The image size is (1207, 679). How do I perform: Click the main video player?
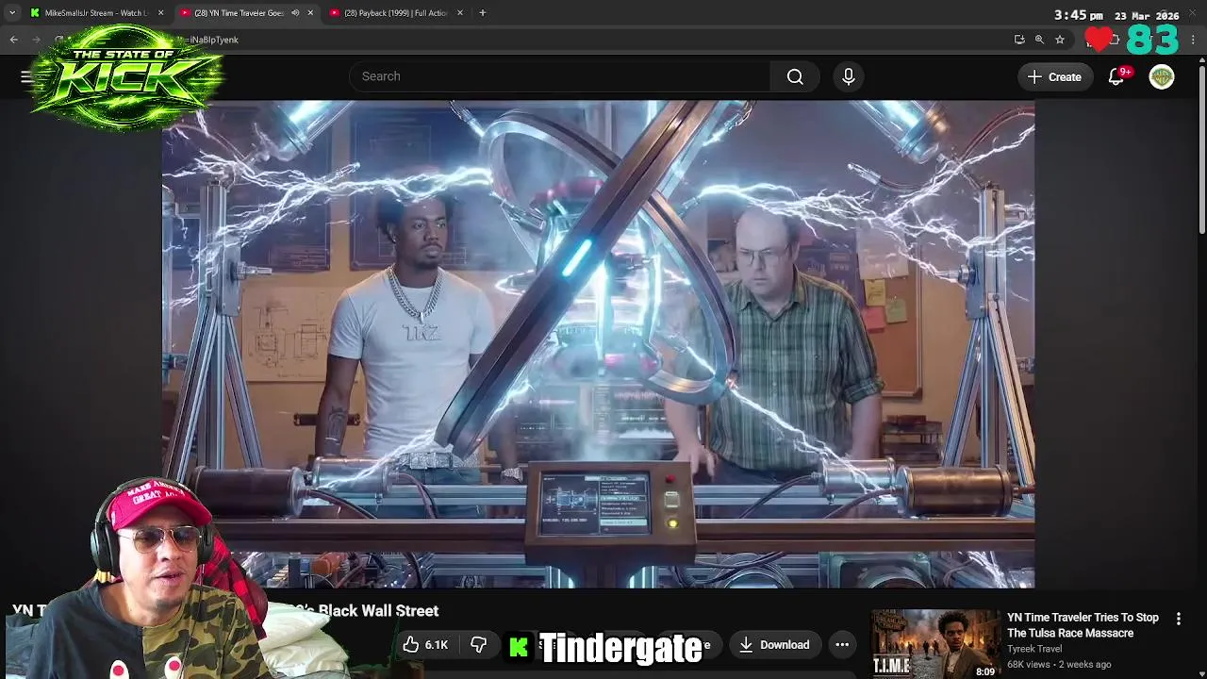(x=598, y=344)
